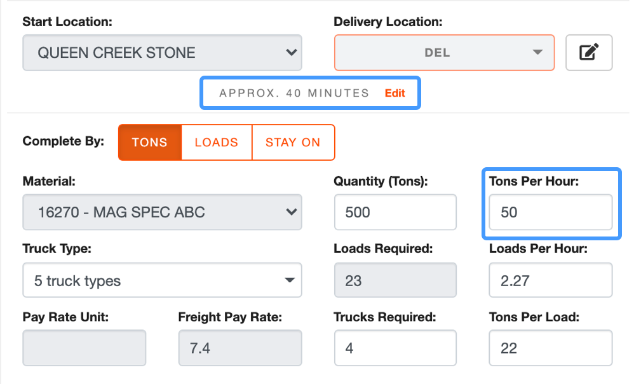Open the 5 truck types dropdown

pos(162,280)
